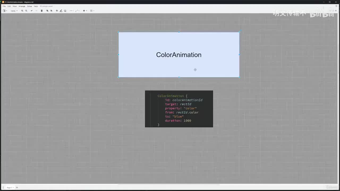Click the draw.io app icon in title bar
340x191 pixels.
(3, 2)
